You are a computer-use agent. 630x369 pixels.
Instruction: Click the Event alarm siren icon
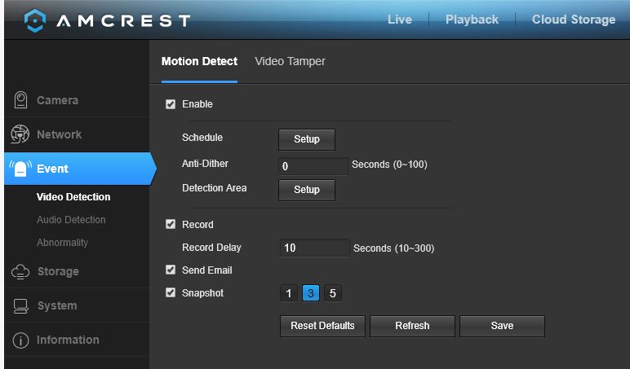click(20, 169)
